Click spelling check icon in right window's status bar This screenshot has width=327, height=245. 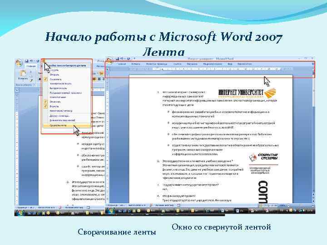[151, 205]
